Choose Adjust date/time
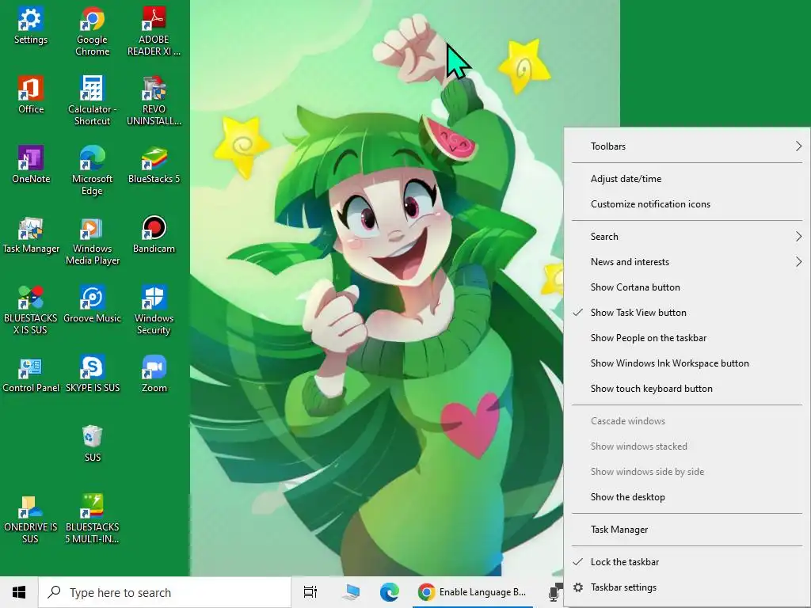Image resolution: width=811 pixels, height=608 pixels. [x=687, y=179]
